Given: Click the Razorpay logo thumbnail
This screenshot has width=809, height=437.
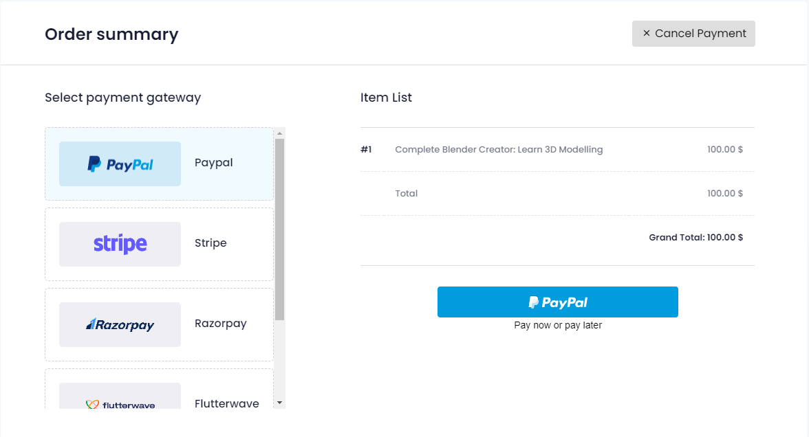Looking at the screenshot, I should point(120,324).
